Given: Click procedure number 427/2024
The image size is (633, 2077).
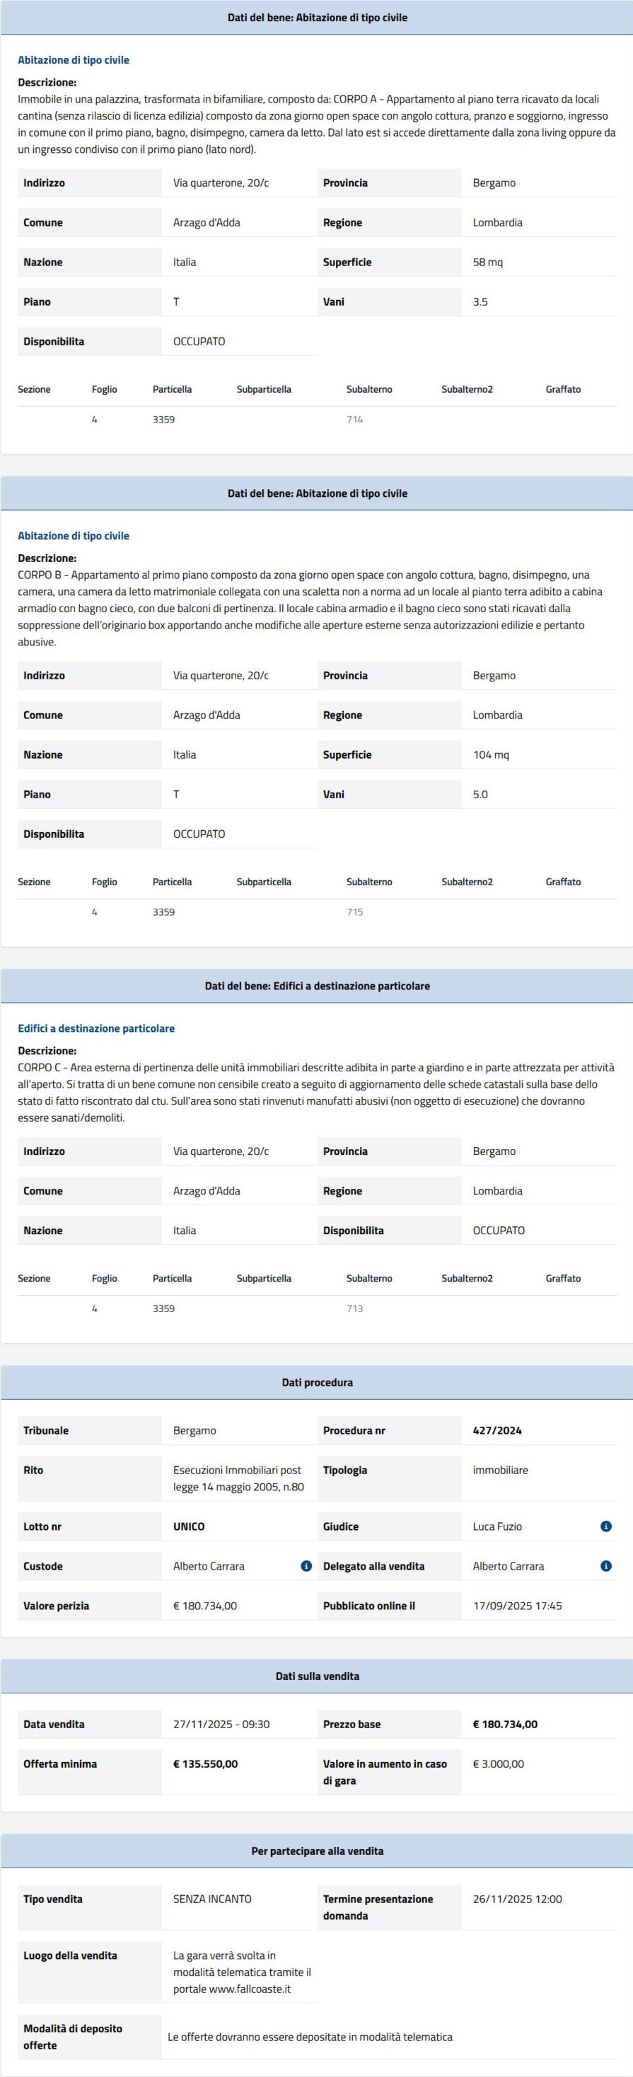Looking at the screenshot, I should (497, 1430).
